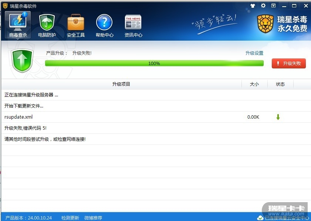This screenshot has width=311, height=221.
Task: Minimize the Rising antivirus window
Action: coord(284,6)
